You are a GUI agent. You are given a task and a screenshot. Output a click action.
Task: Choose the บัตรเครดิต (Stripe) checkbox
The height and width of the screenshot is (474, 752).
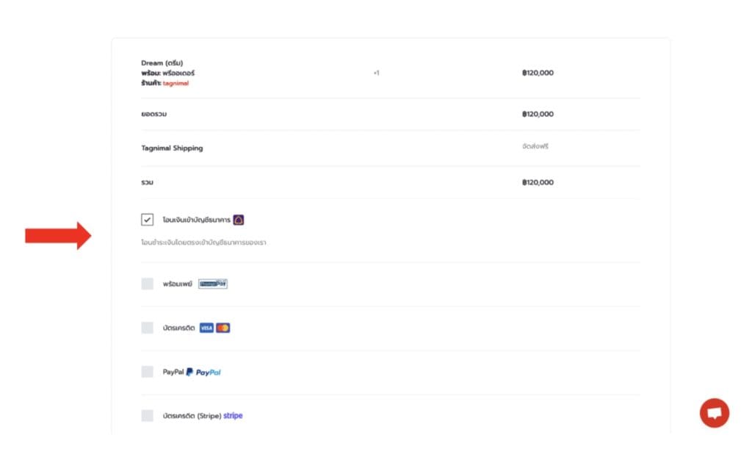tap(148, 416)
